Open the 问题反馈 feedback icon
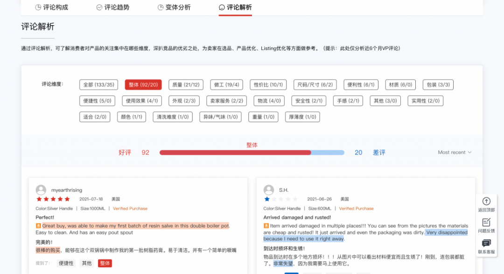 pyautogui.click(x=486, y=224)
